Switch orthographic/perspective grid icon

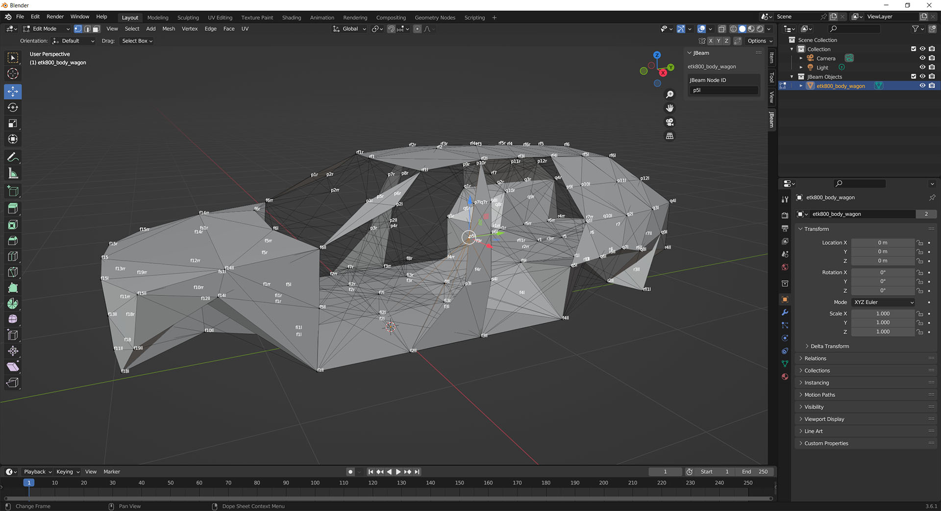pyautogui.click(x=669, y=136)
